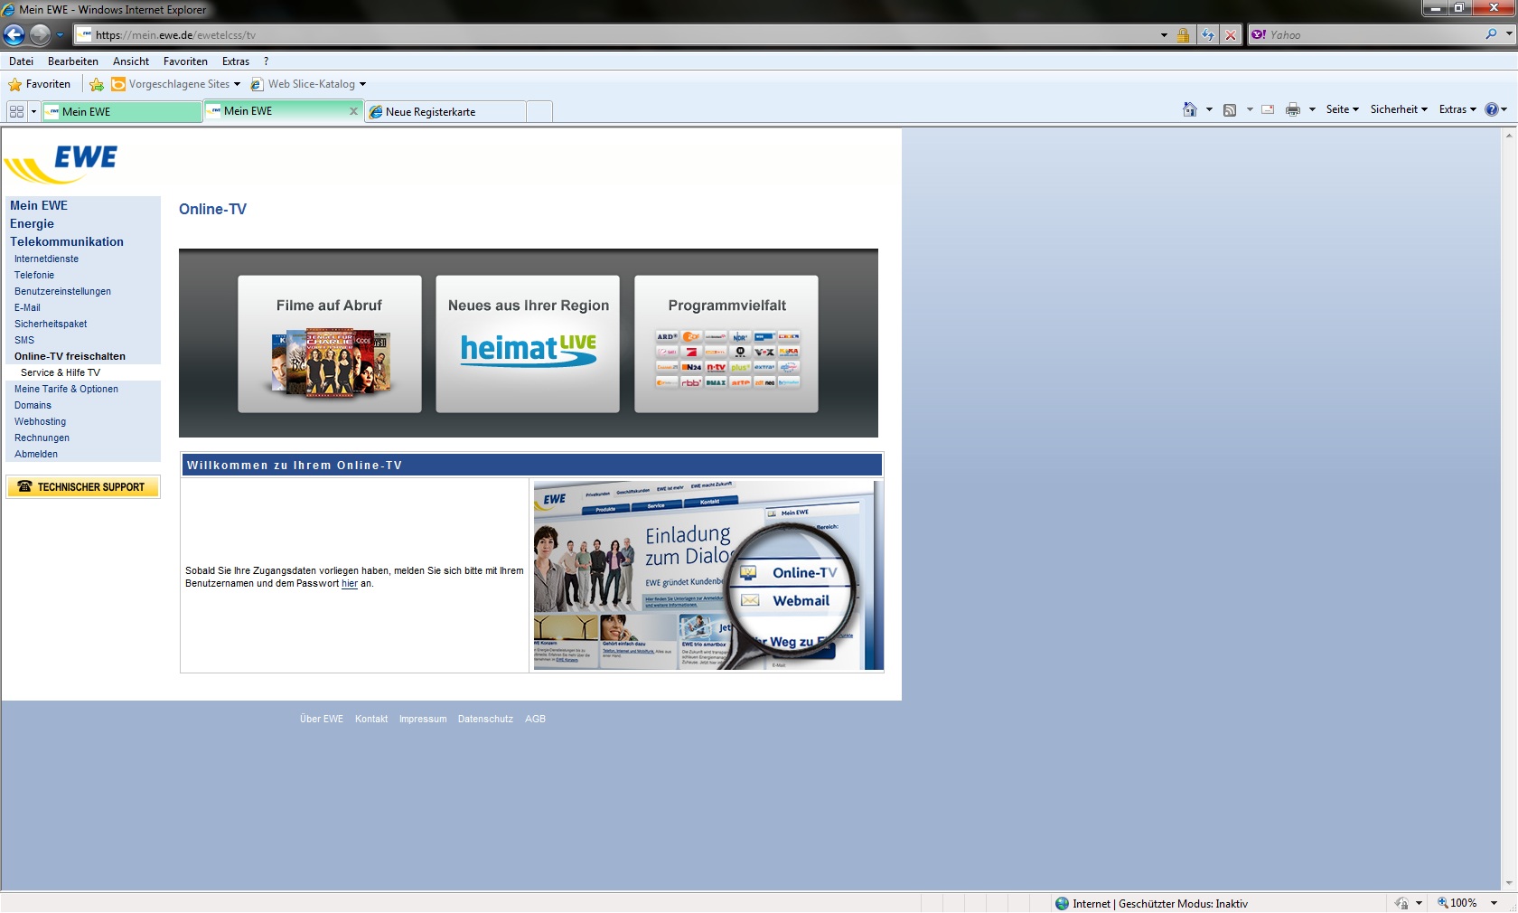Open Service & Hilfe TV link
Image resolution: width=1518 pixels, height=913 pixels.
point(61,372)
